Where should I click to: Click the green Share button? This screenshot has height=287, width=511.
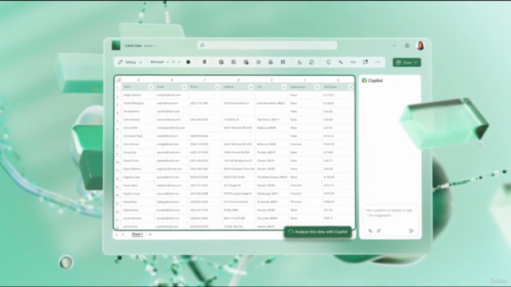[x=406, y=62]
